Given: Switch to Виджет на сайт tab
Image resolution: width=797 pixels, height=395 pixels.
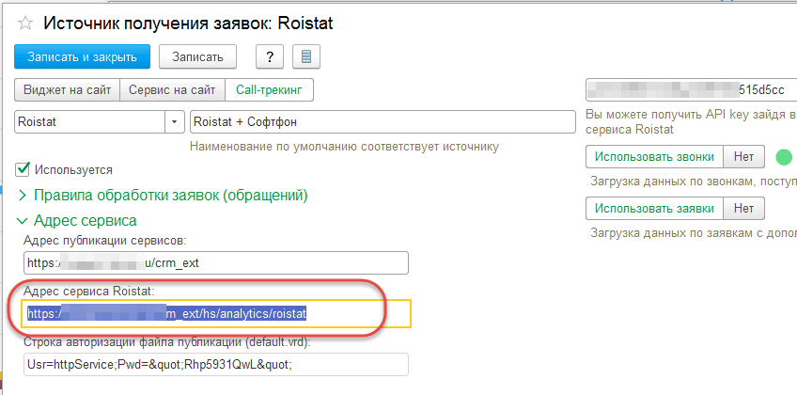Looking at the screenshot, I should [x=67, y=90].
